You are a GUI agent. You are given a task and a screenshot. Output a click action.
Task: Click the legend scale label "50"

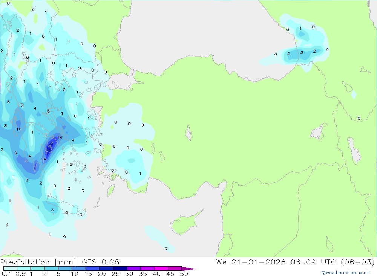coord(184,274)
